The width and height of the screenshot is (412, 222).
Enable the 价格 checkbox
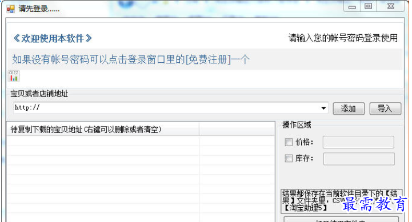pos(289,142)
